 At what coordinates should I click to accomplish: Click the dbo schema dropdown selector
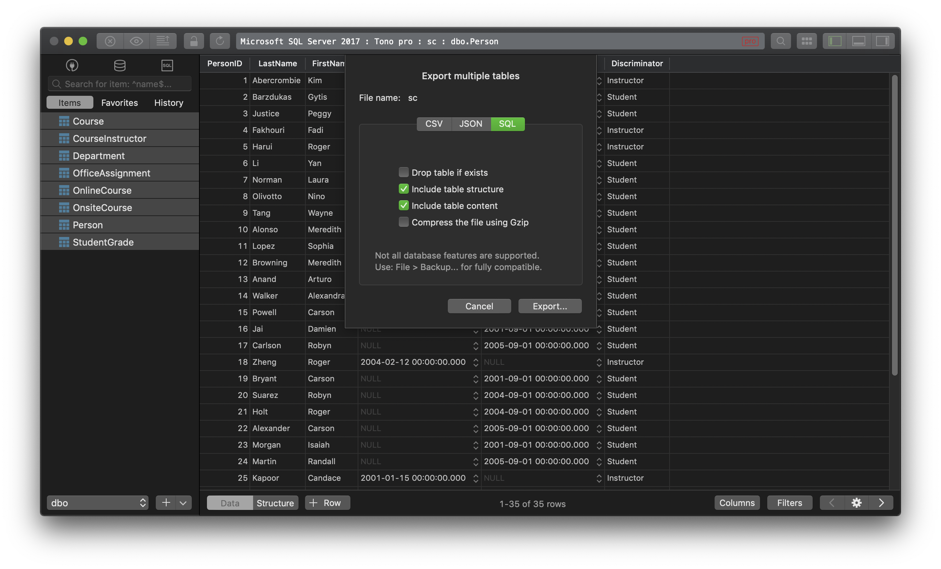click(97, 503)
